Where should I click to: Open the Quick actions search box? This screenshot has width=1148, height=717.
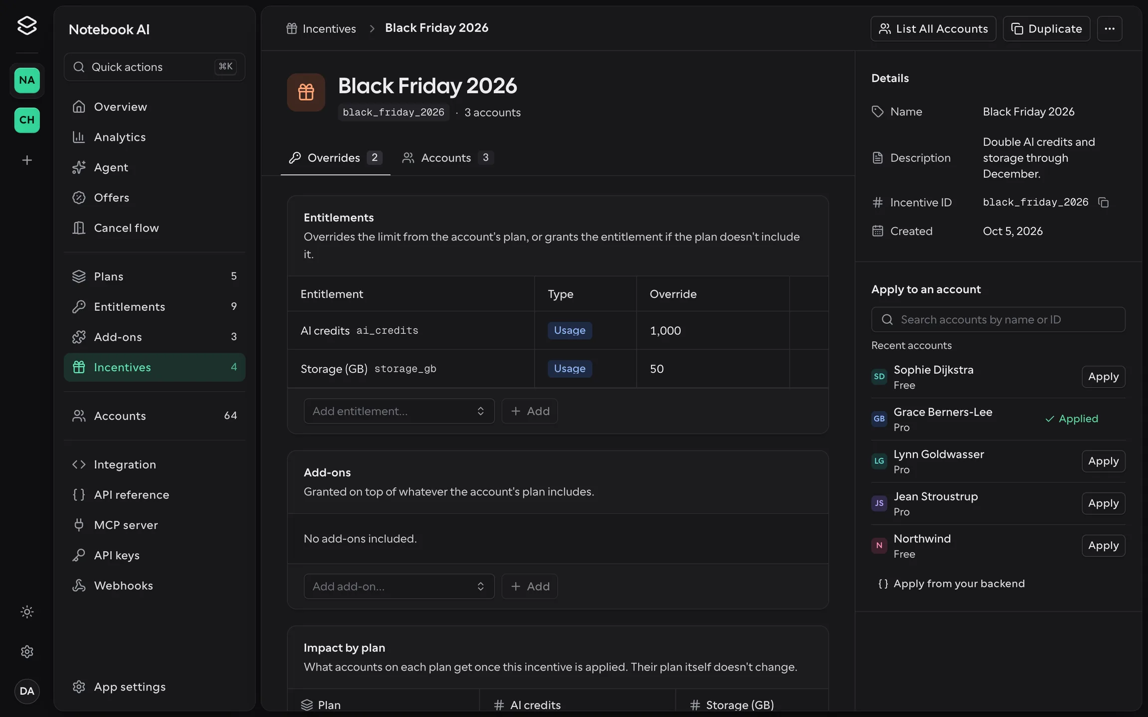(154, 67)
